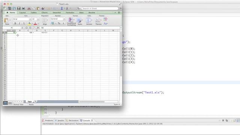240x135 pixels.
Task: Open the Declaration tab in Eclipse
Action: point(72,120)
